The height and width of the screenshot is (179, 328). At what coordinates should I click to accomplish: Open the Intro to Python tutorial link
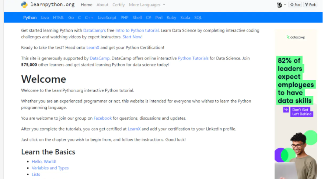click(x=137, y=30)
